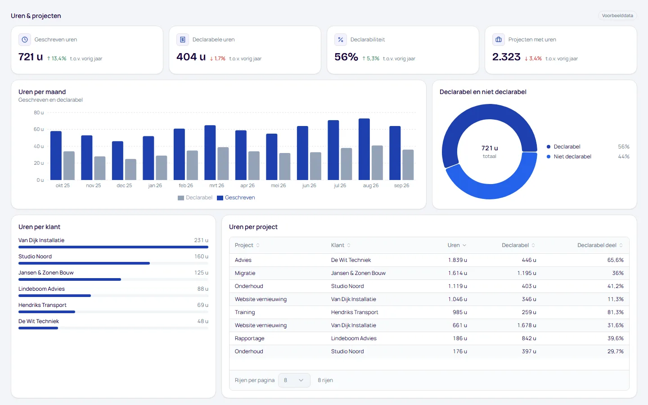
Task: Click the briefcase icon on Projecten met uren card
Action: pos(499,40)
